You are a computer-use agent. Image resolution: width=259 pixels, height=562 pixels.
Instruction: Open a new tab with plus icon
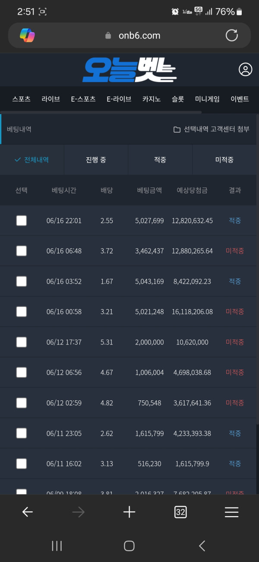click(x=129, y=512)
